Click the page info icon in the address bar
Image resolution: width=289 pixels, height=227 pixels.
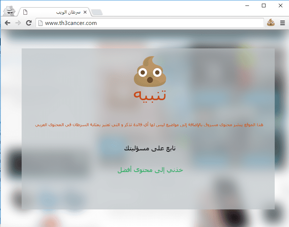pos(40,23)
